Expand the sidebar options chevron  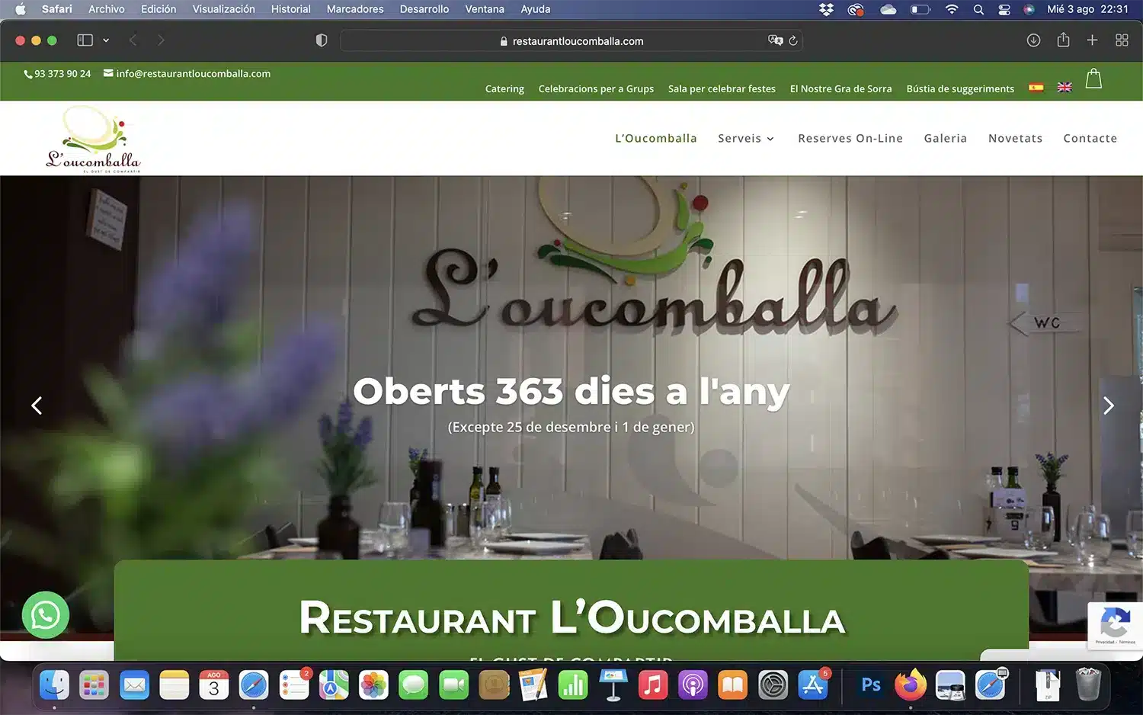106,40
